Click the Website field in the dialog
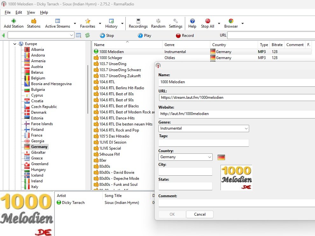Screen dimensions: 315x236 (237, 114)
